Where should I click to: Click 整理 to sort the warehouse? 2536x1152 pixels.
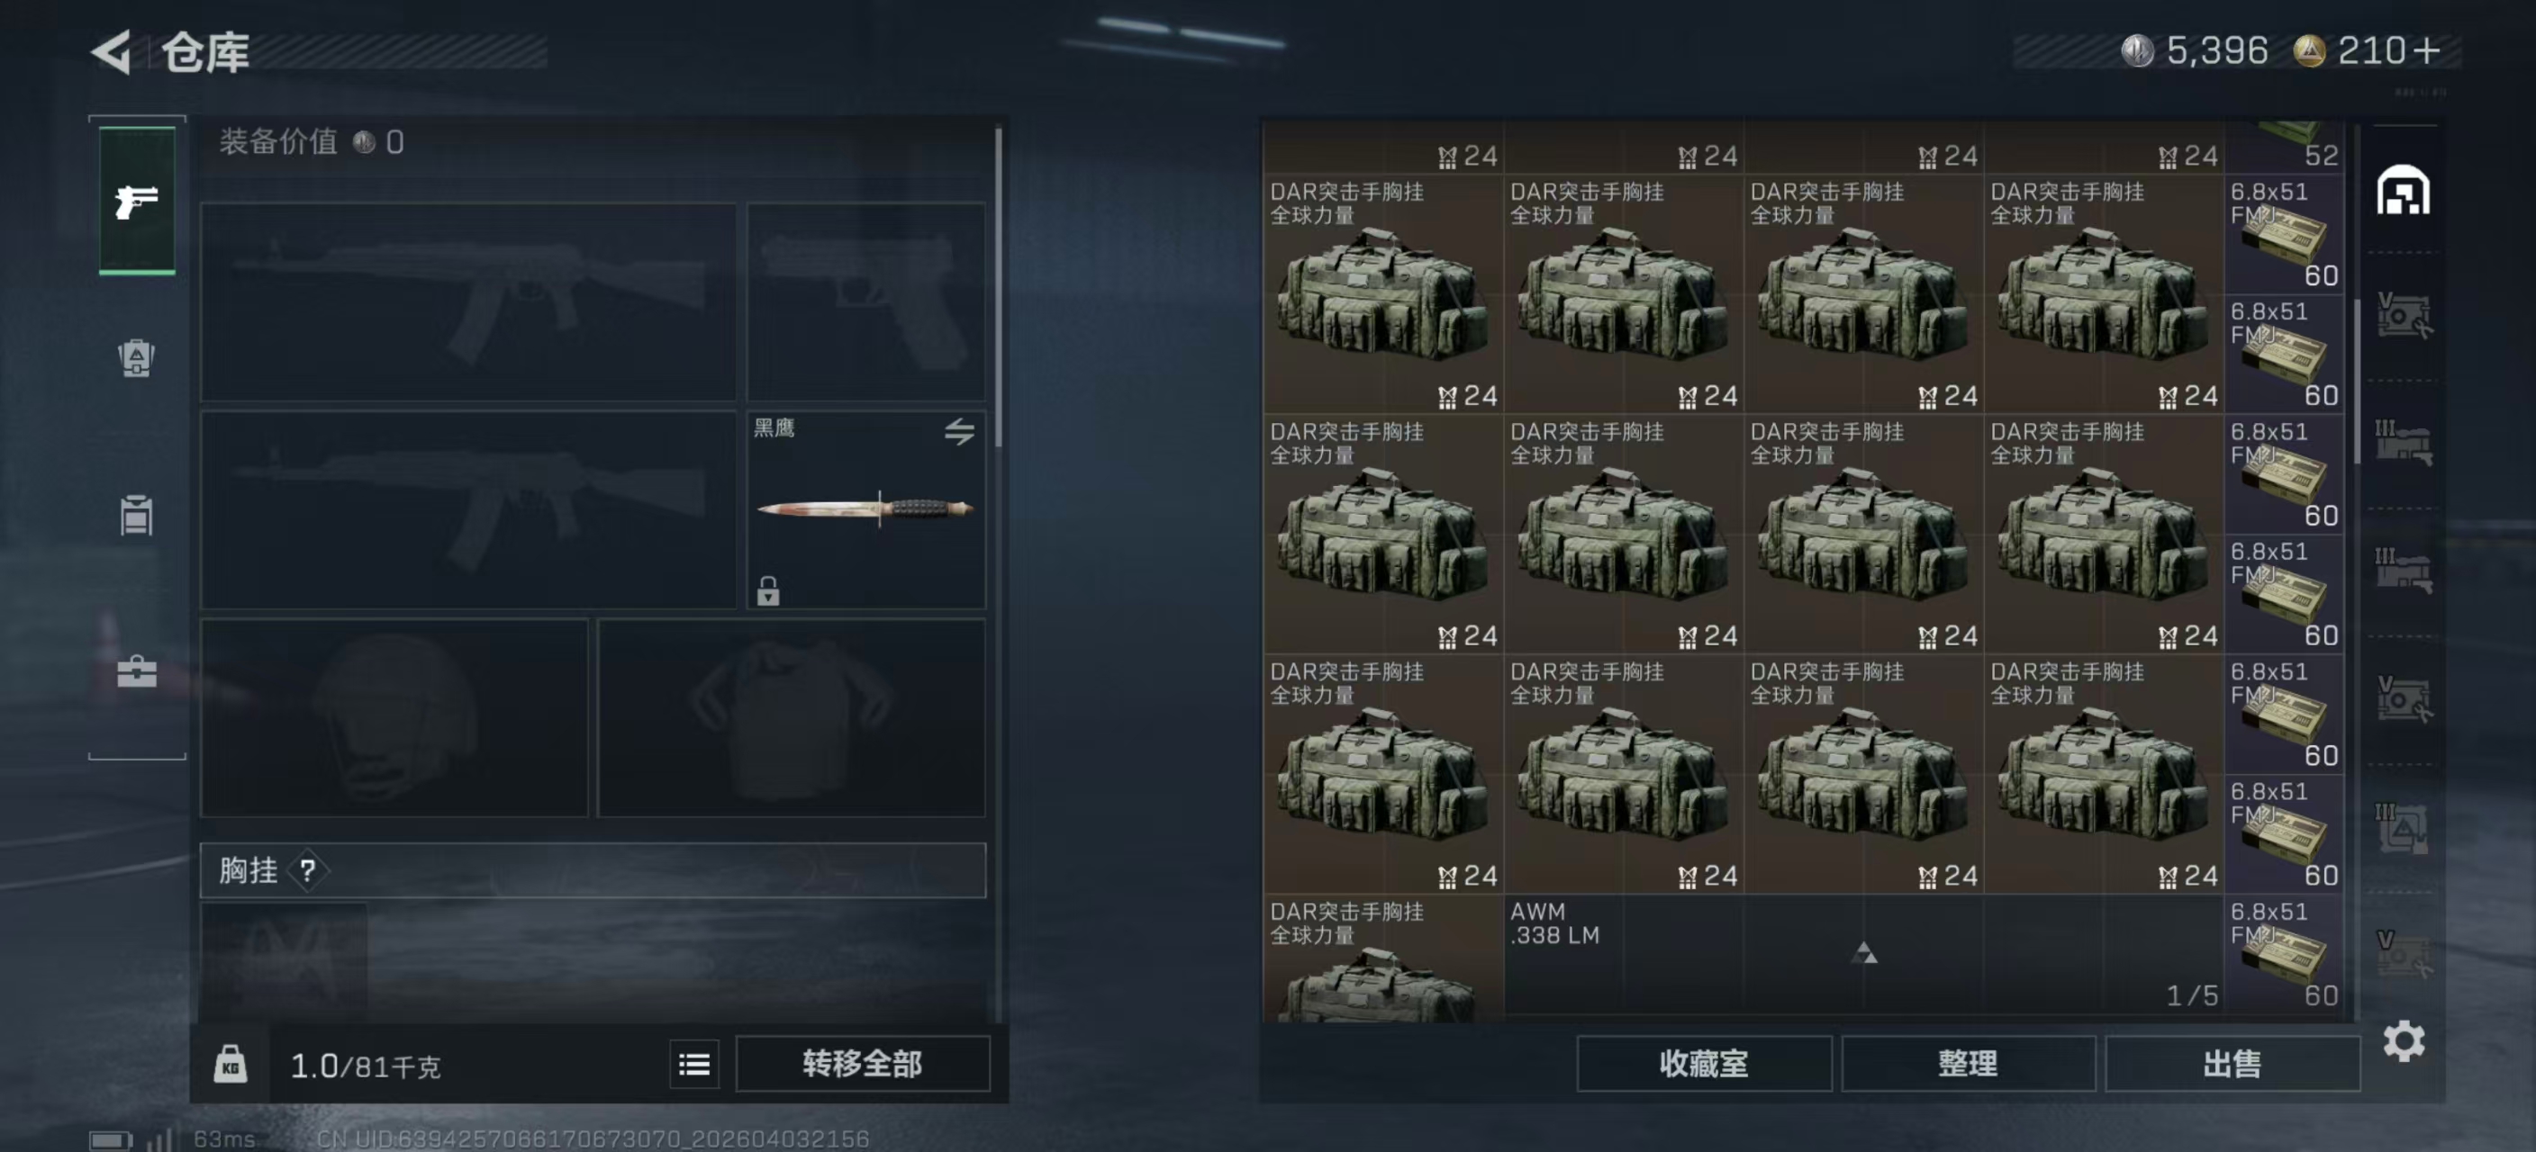coord(1967,1064)
